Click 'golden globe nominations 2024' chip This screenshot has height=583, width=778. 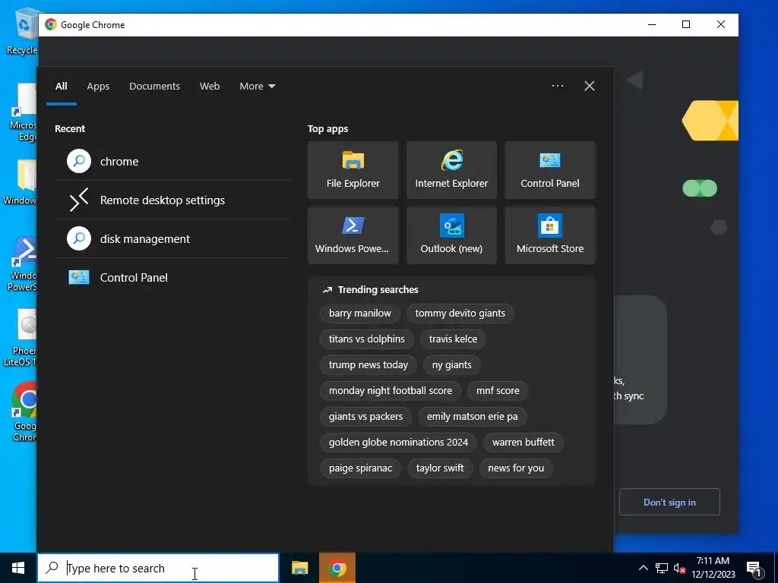pyautogui.click(x=398, y=443)
